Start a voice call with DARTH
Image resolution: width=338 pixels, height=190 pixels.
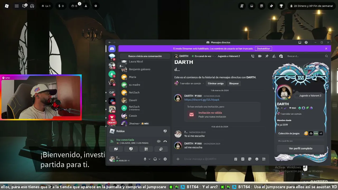pos(253,56)
